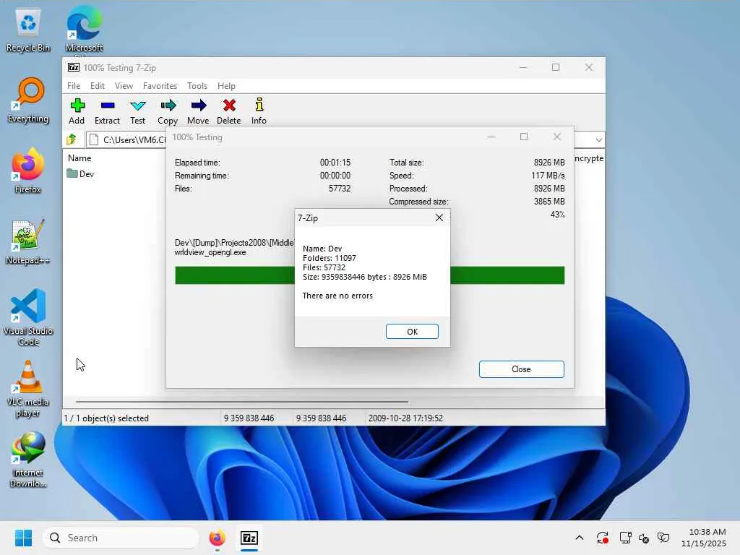This screenshot has width=740, height=555.
Task: Click the green progress bar
Action: coord(369,275)
